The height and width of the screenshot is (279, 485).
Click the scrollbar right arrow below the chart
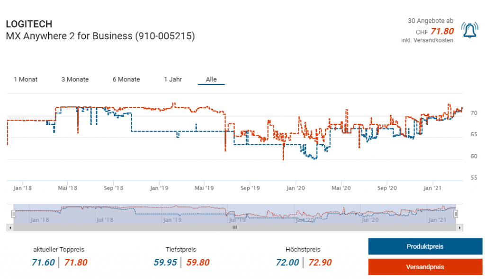pyautogui.click(x=459, y=227)
